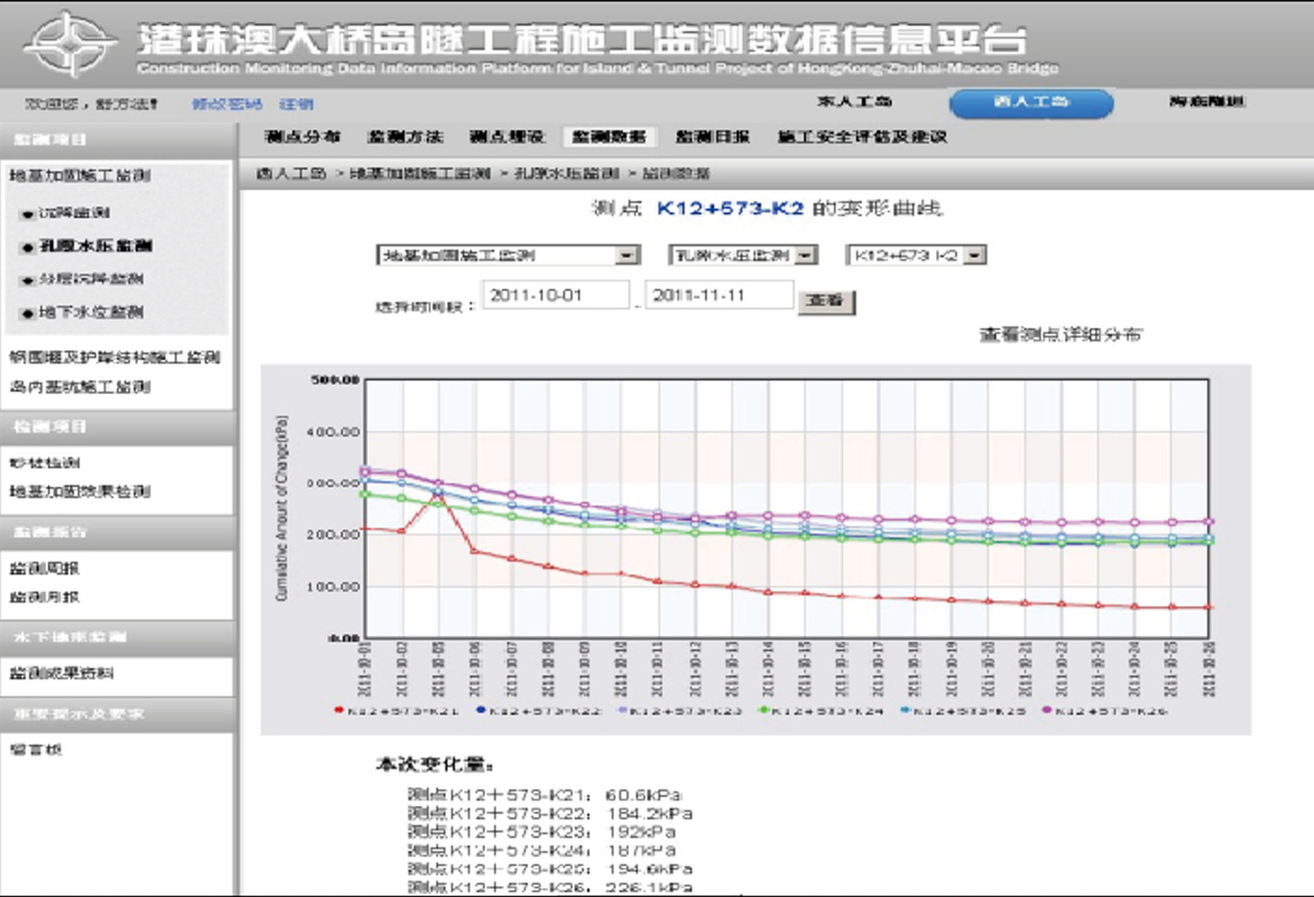Select 沉降监测 in the sidebar
The image size is (1314, 897).
(x=74, y=214)
